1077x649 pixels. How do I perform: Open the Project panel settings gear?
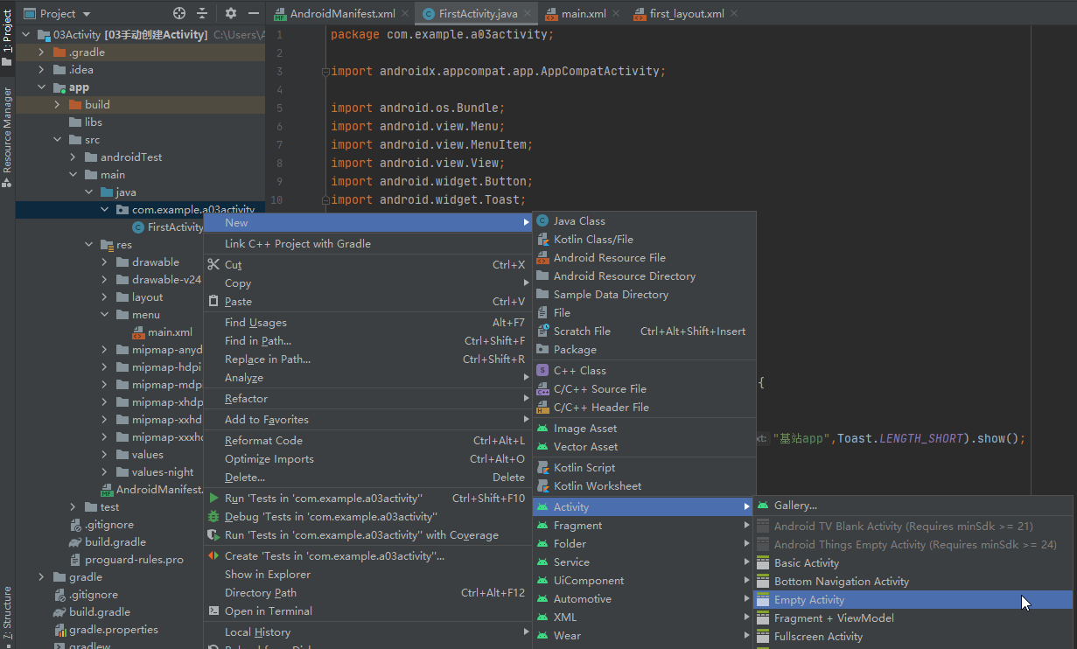tap(231, 13)
